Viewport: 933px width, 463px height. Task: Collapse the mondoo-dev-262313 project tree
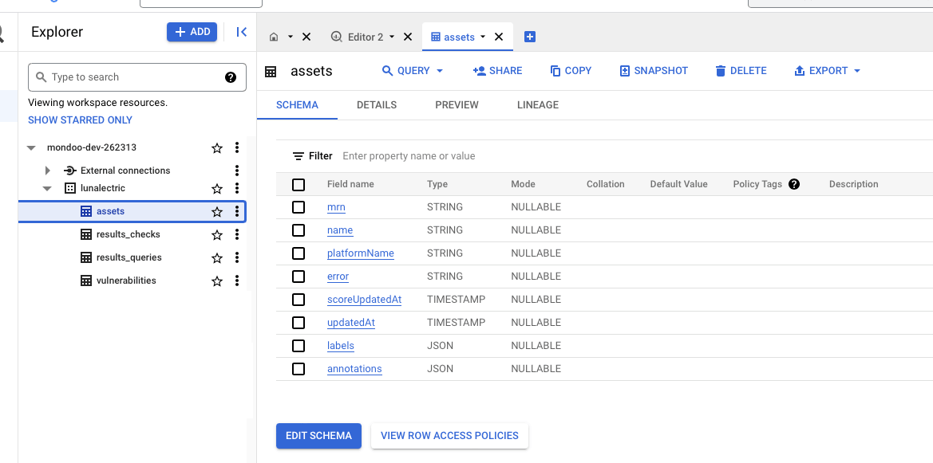click(31, 147)
